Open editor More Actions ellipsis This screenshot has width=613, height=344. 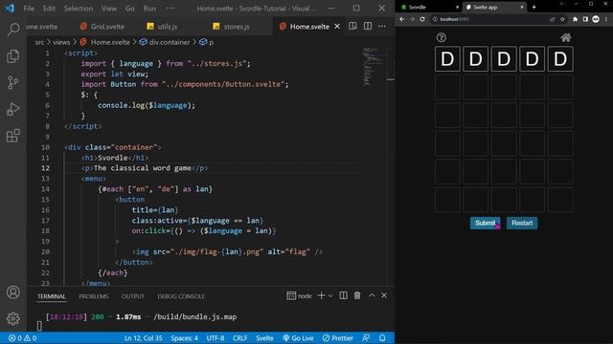coord(382,26)
